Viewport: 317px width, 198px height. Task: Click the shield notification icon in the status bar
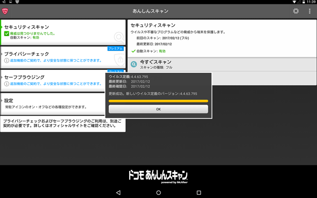pos(17,1)
